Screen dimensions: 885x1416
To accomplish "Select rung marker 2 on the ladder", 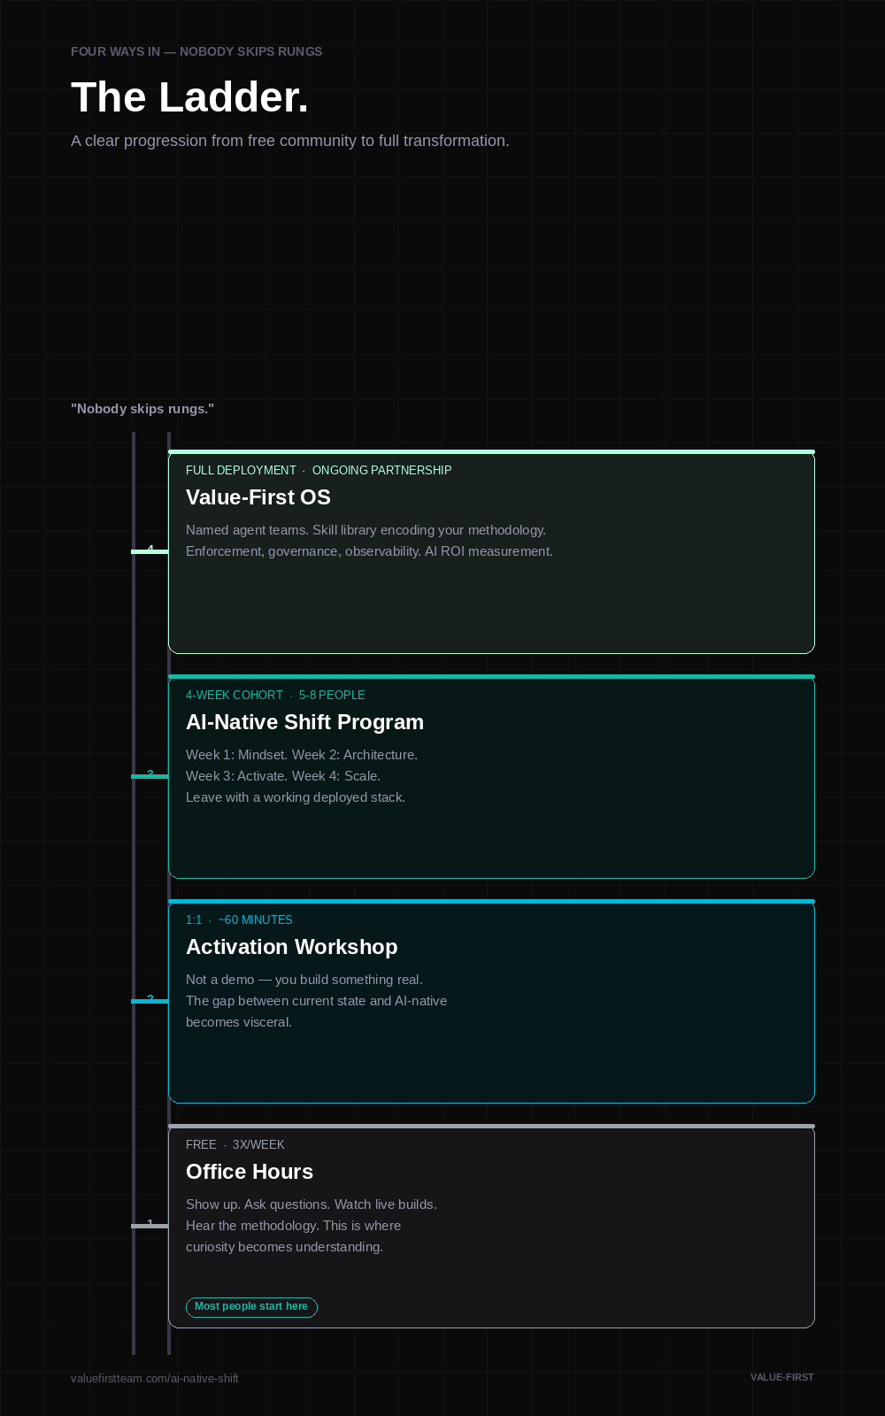I will [x=150, y=1000].
